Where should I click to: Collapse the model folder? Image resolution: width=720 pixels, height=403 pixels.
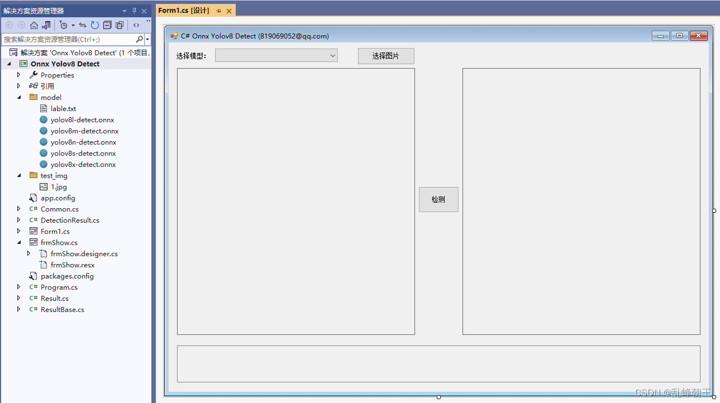tap(18, 97)
